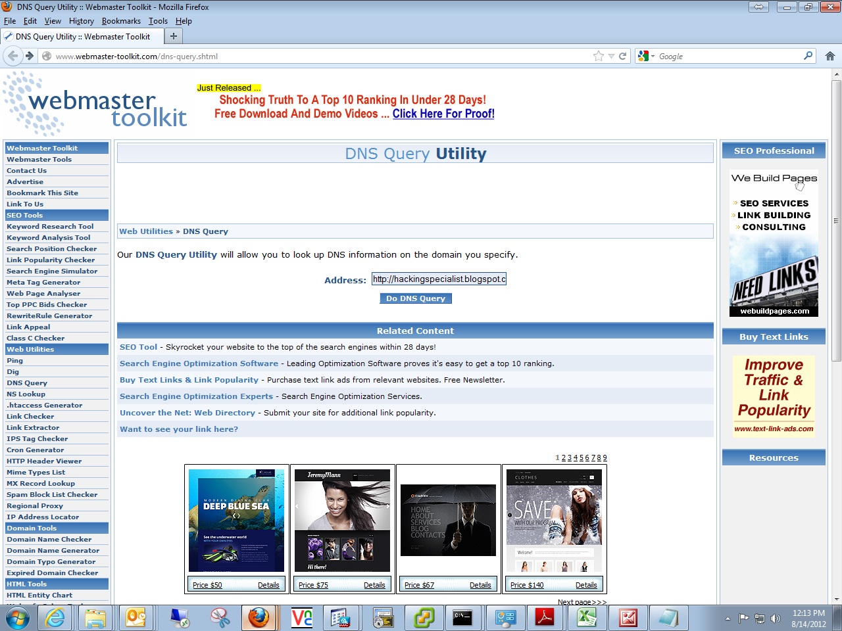Open the Tools menu

click(x=158, y=21)
